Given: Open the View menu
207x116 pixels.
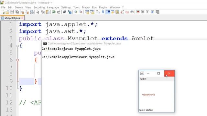Looking at the screenshot, I should (x=28, y=7).
